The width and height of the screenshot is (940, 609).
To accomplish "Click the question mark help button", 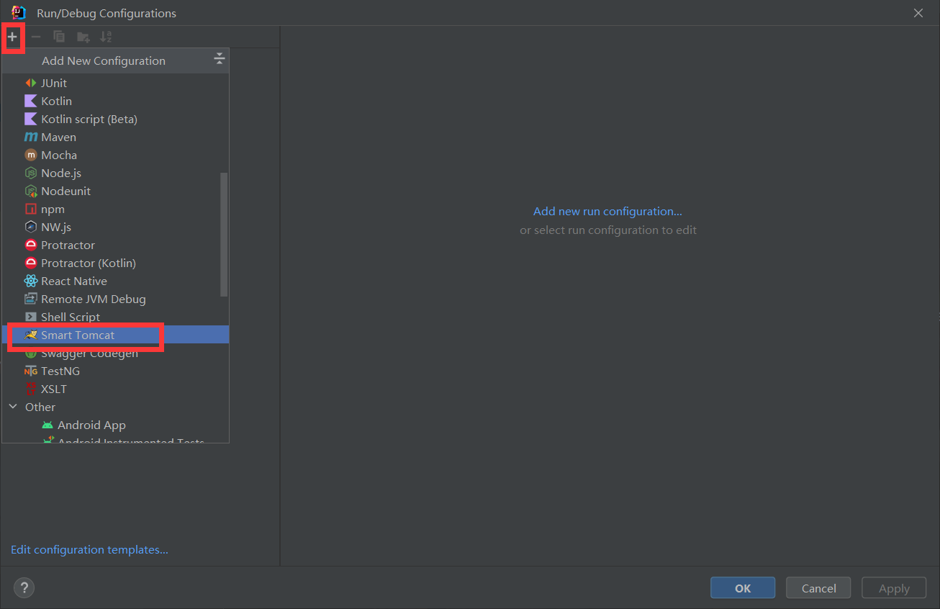I will click(x=24, y=588).
